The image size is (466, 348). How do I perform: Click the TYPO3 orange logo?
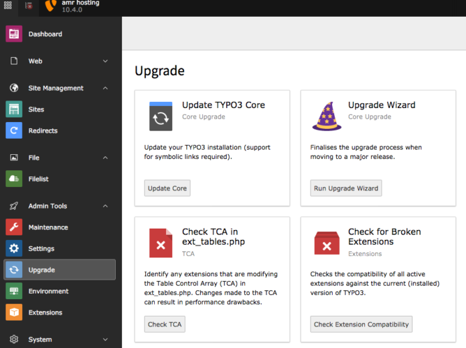[x=50, y=5]
